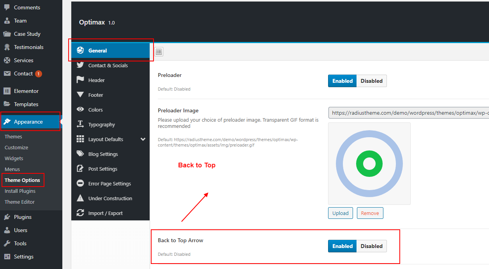Image resolution: width=489 pixels, height=269 pixels.
Task: Click the Colors eye icon
Action: (80, 110)
